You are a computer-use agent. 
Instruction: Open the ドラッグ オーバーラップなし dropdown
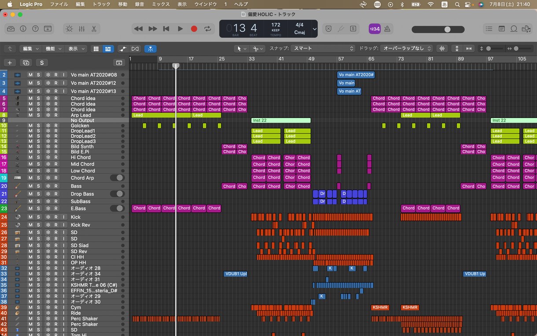point(407,48)
